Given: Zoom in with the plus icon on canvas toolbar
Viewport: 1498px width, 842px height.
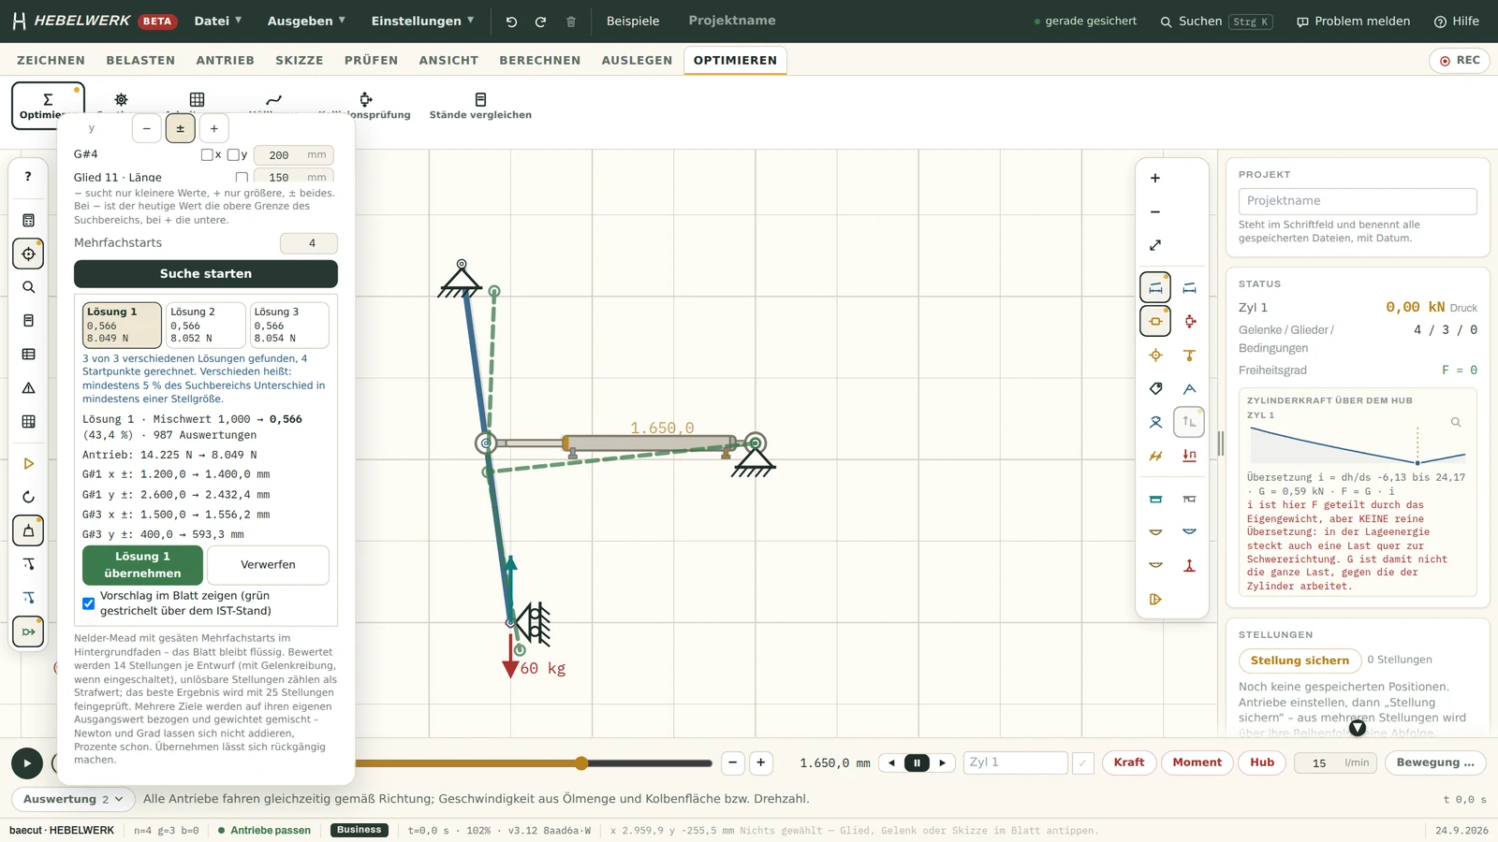Looking at the screenshot, I should pyautogui.click(x=1155, y=178).
